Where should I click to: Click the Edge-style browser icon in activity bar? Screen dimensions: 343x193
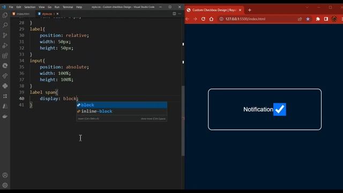point(5,65)
